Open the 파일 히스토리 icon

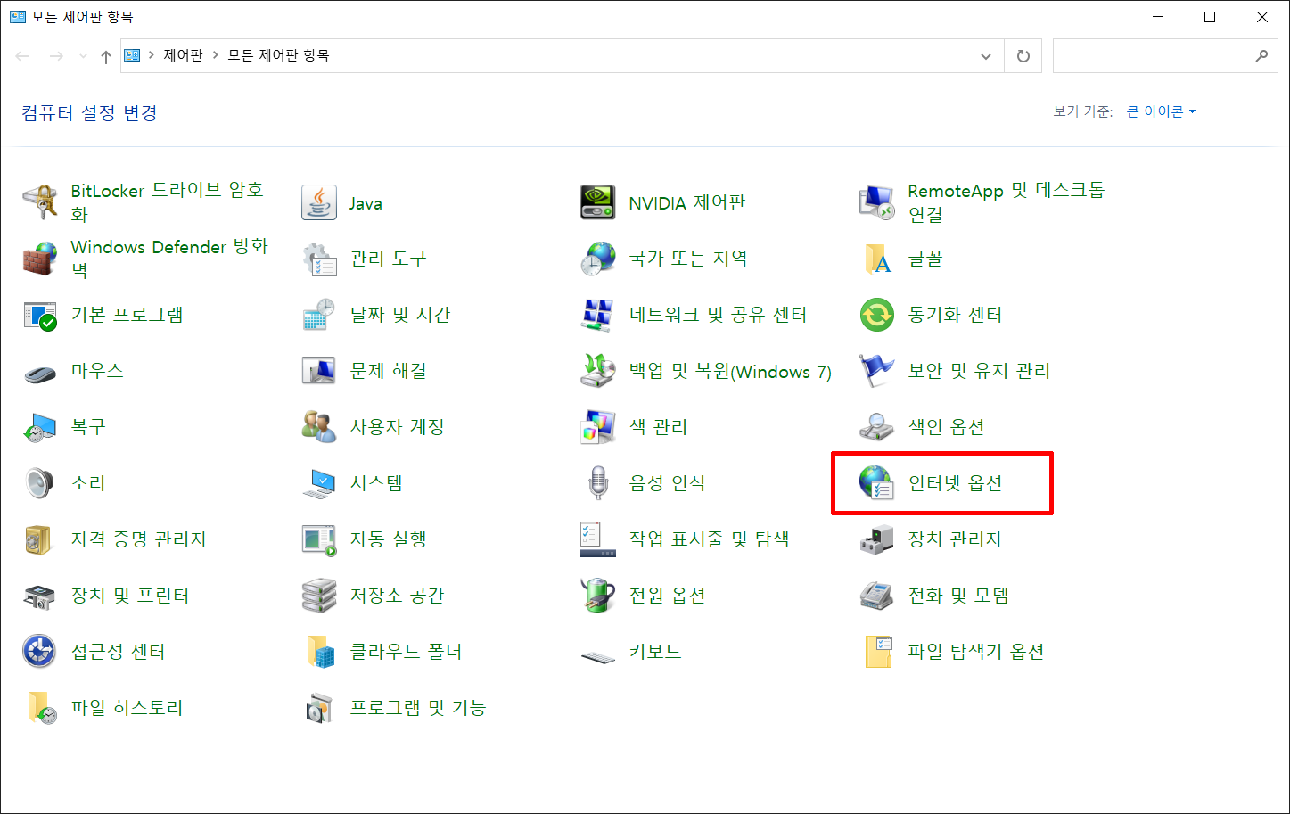click(x=40, y=708)
